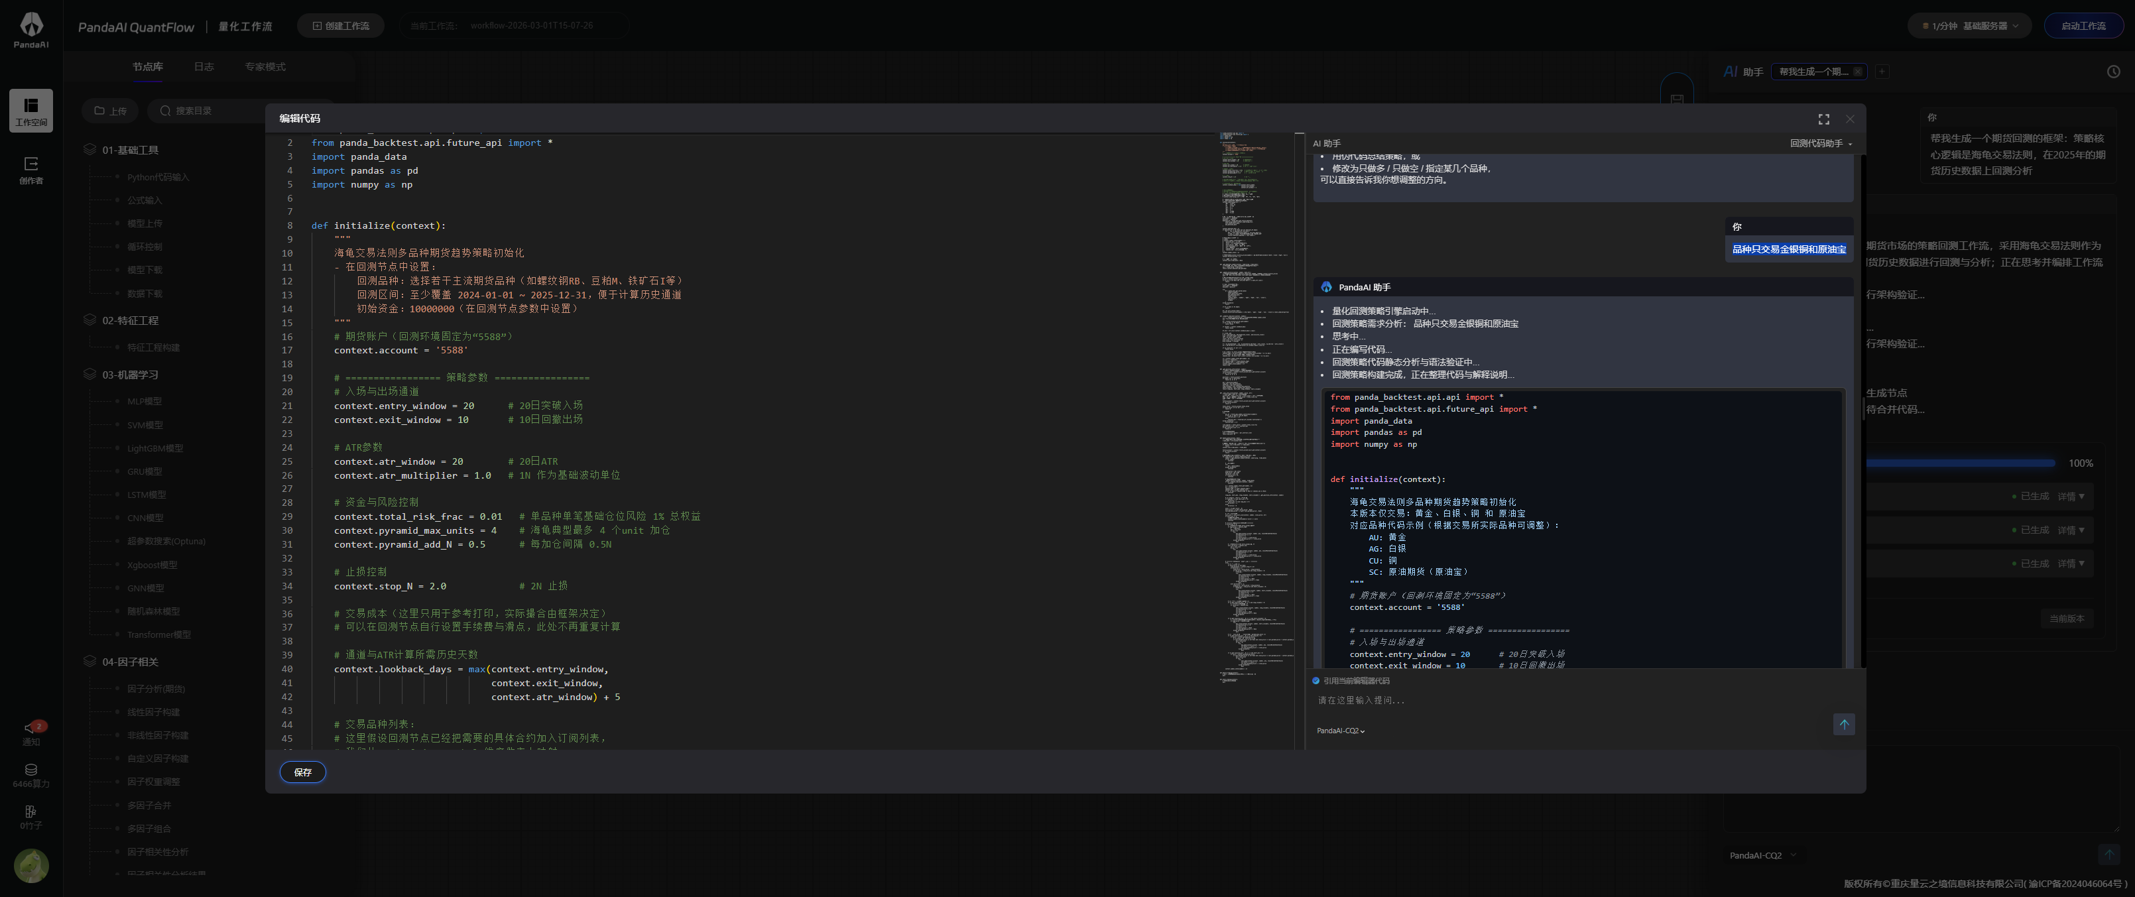Click the 当前版本 button
Screen dimensions: 2135x897
pyautogui.click(x=2066, y=619)
